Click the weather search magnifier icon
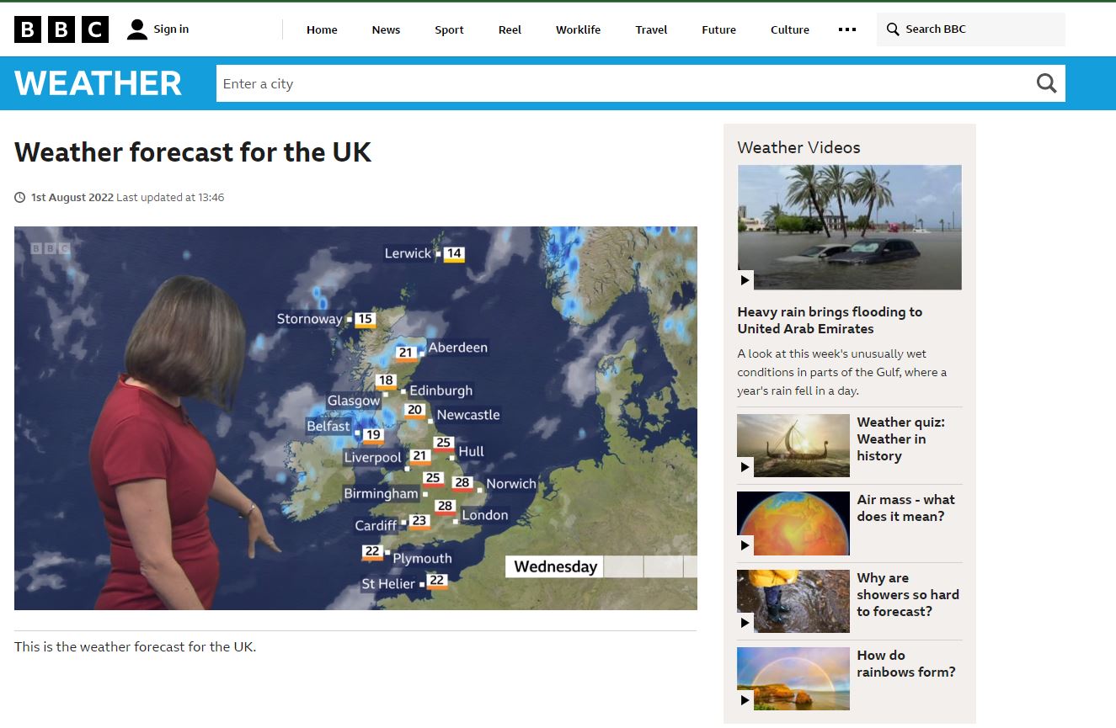The width and height of the screenshot is (1116, 728). pos(1046,83)
